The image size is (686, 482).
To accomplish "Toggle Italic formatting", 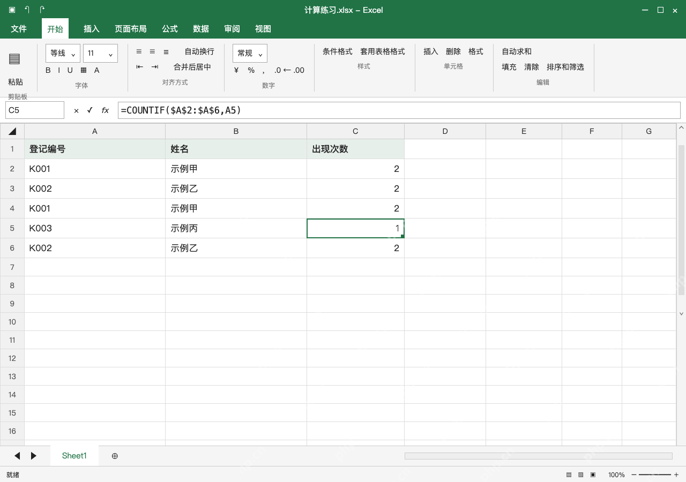I will 59,70.
